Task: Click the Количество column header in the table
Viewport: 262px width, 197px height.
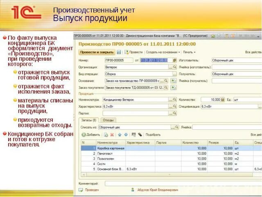Action: tap(194, 143)
